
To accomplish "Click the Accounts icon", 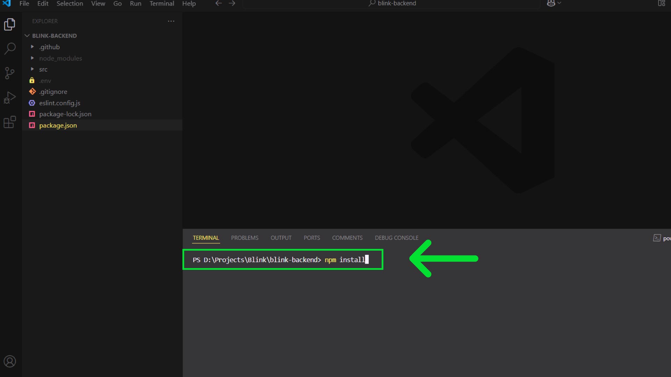I will [x=10, y=361].
